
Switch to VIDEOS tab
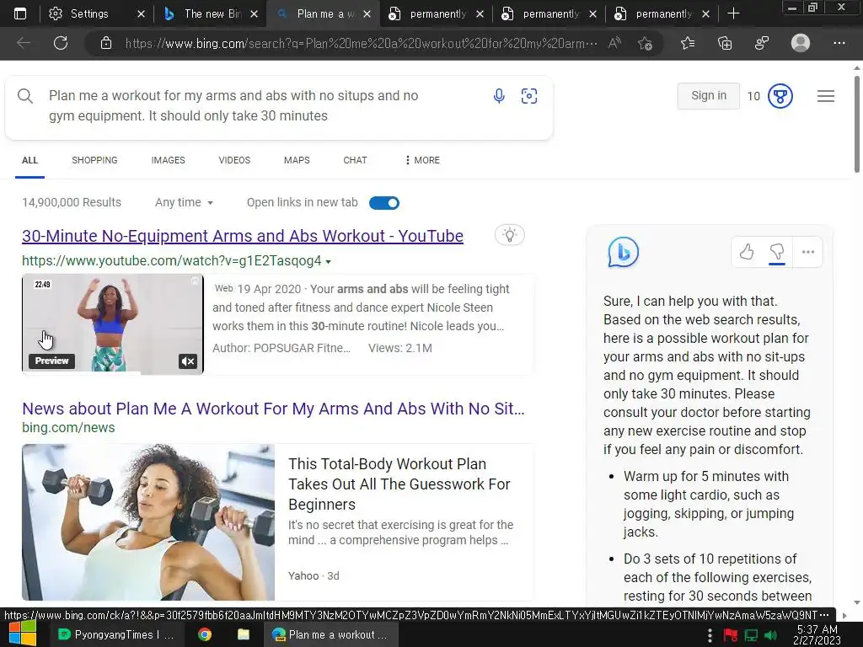click(x=234, y=160)
